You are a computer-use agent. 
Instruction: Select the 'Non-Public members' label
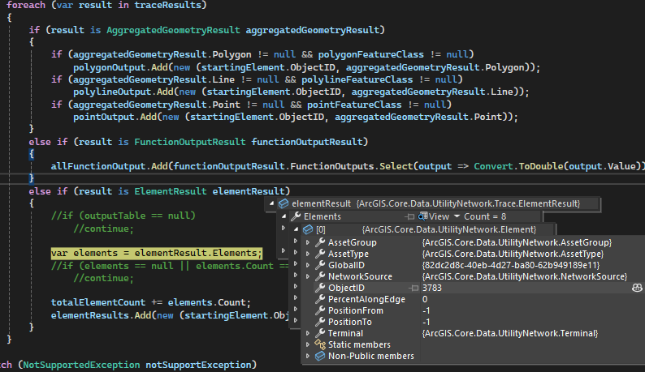[x=371, y=356]
